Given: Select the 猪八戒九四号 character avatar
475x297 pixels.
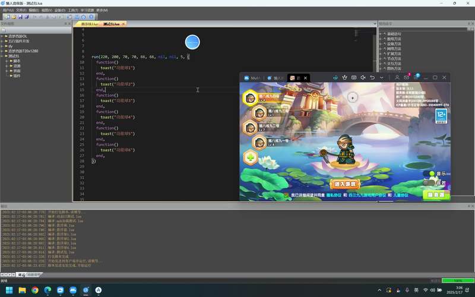Looking at the screenshot, I should click(x=250, y=98).
